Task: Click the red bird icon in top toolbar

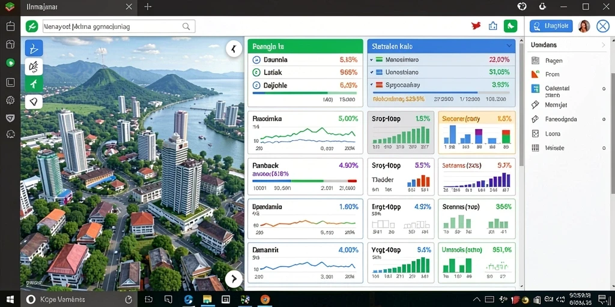Action: point(476,26)
